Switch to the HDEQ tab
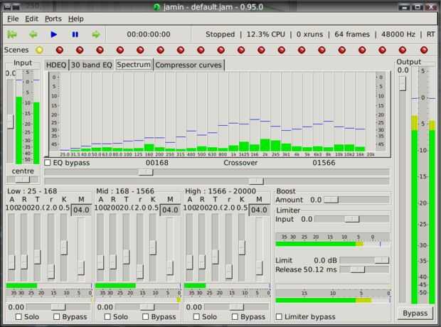The image size is (441, 327). (56, 65)
